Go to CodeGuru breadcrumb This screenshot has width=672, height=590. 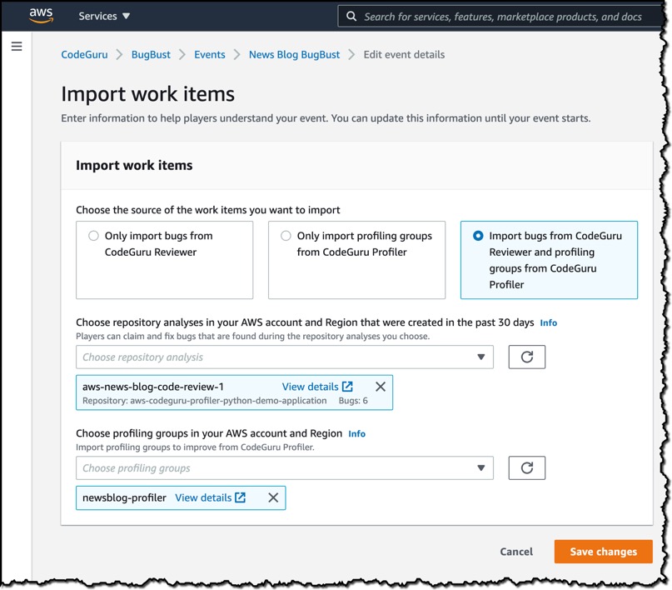pyautogui.click(x=84, y=54)
